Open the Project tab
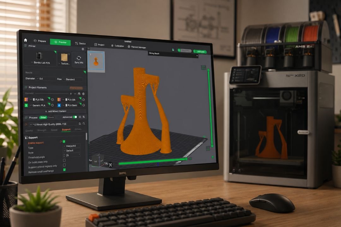 pyautogui.click(x=99, y=44)
